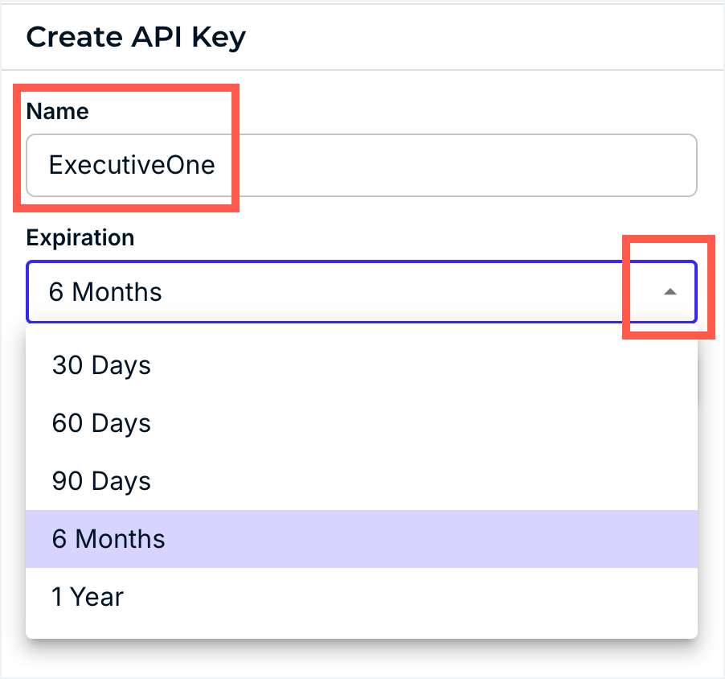The width and height of the screenshot is (725, 679).
Task: Choose 60 Days from the expiration list
Action: point(101,423)
